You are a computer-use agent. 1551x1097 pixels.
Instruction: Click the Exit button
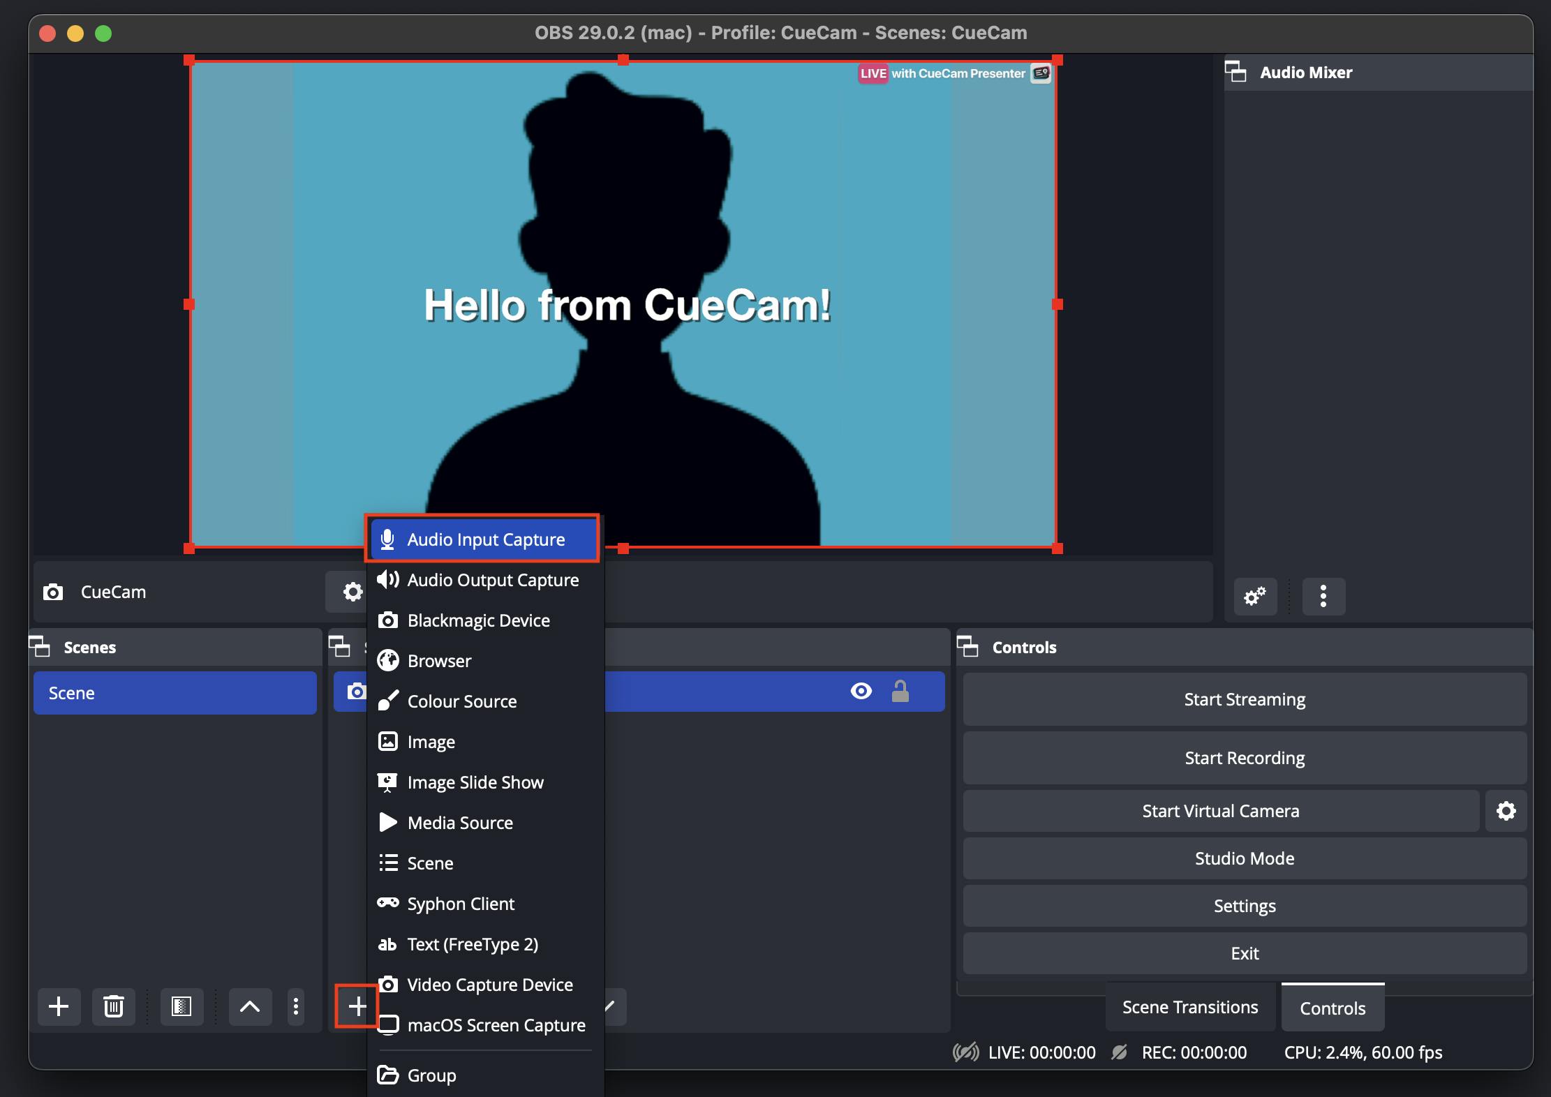(1245, 953)
